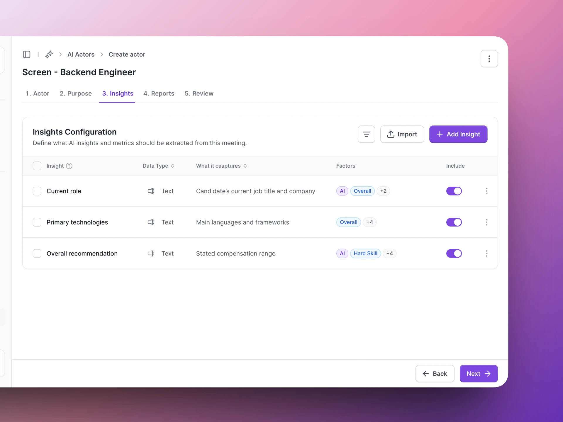Viewport: 563px width, 422px height.
Task: Disable the Current role include toggle
Action: [454, 191]
